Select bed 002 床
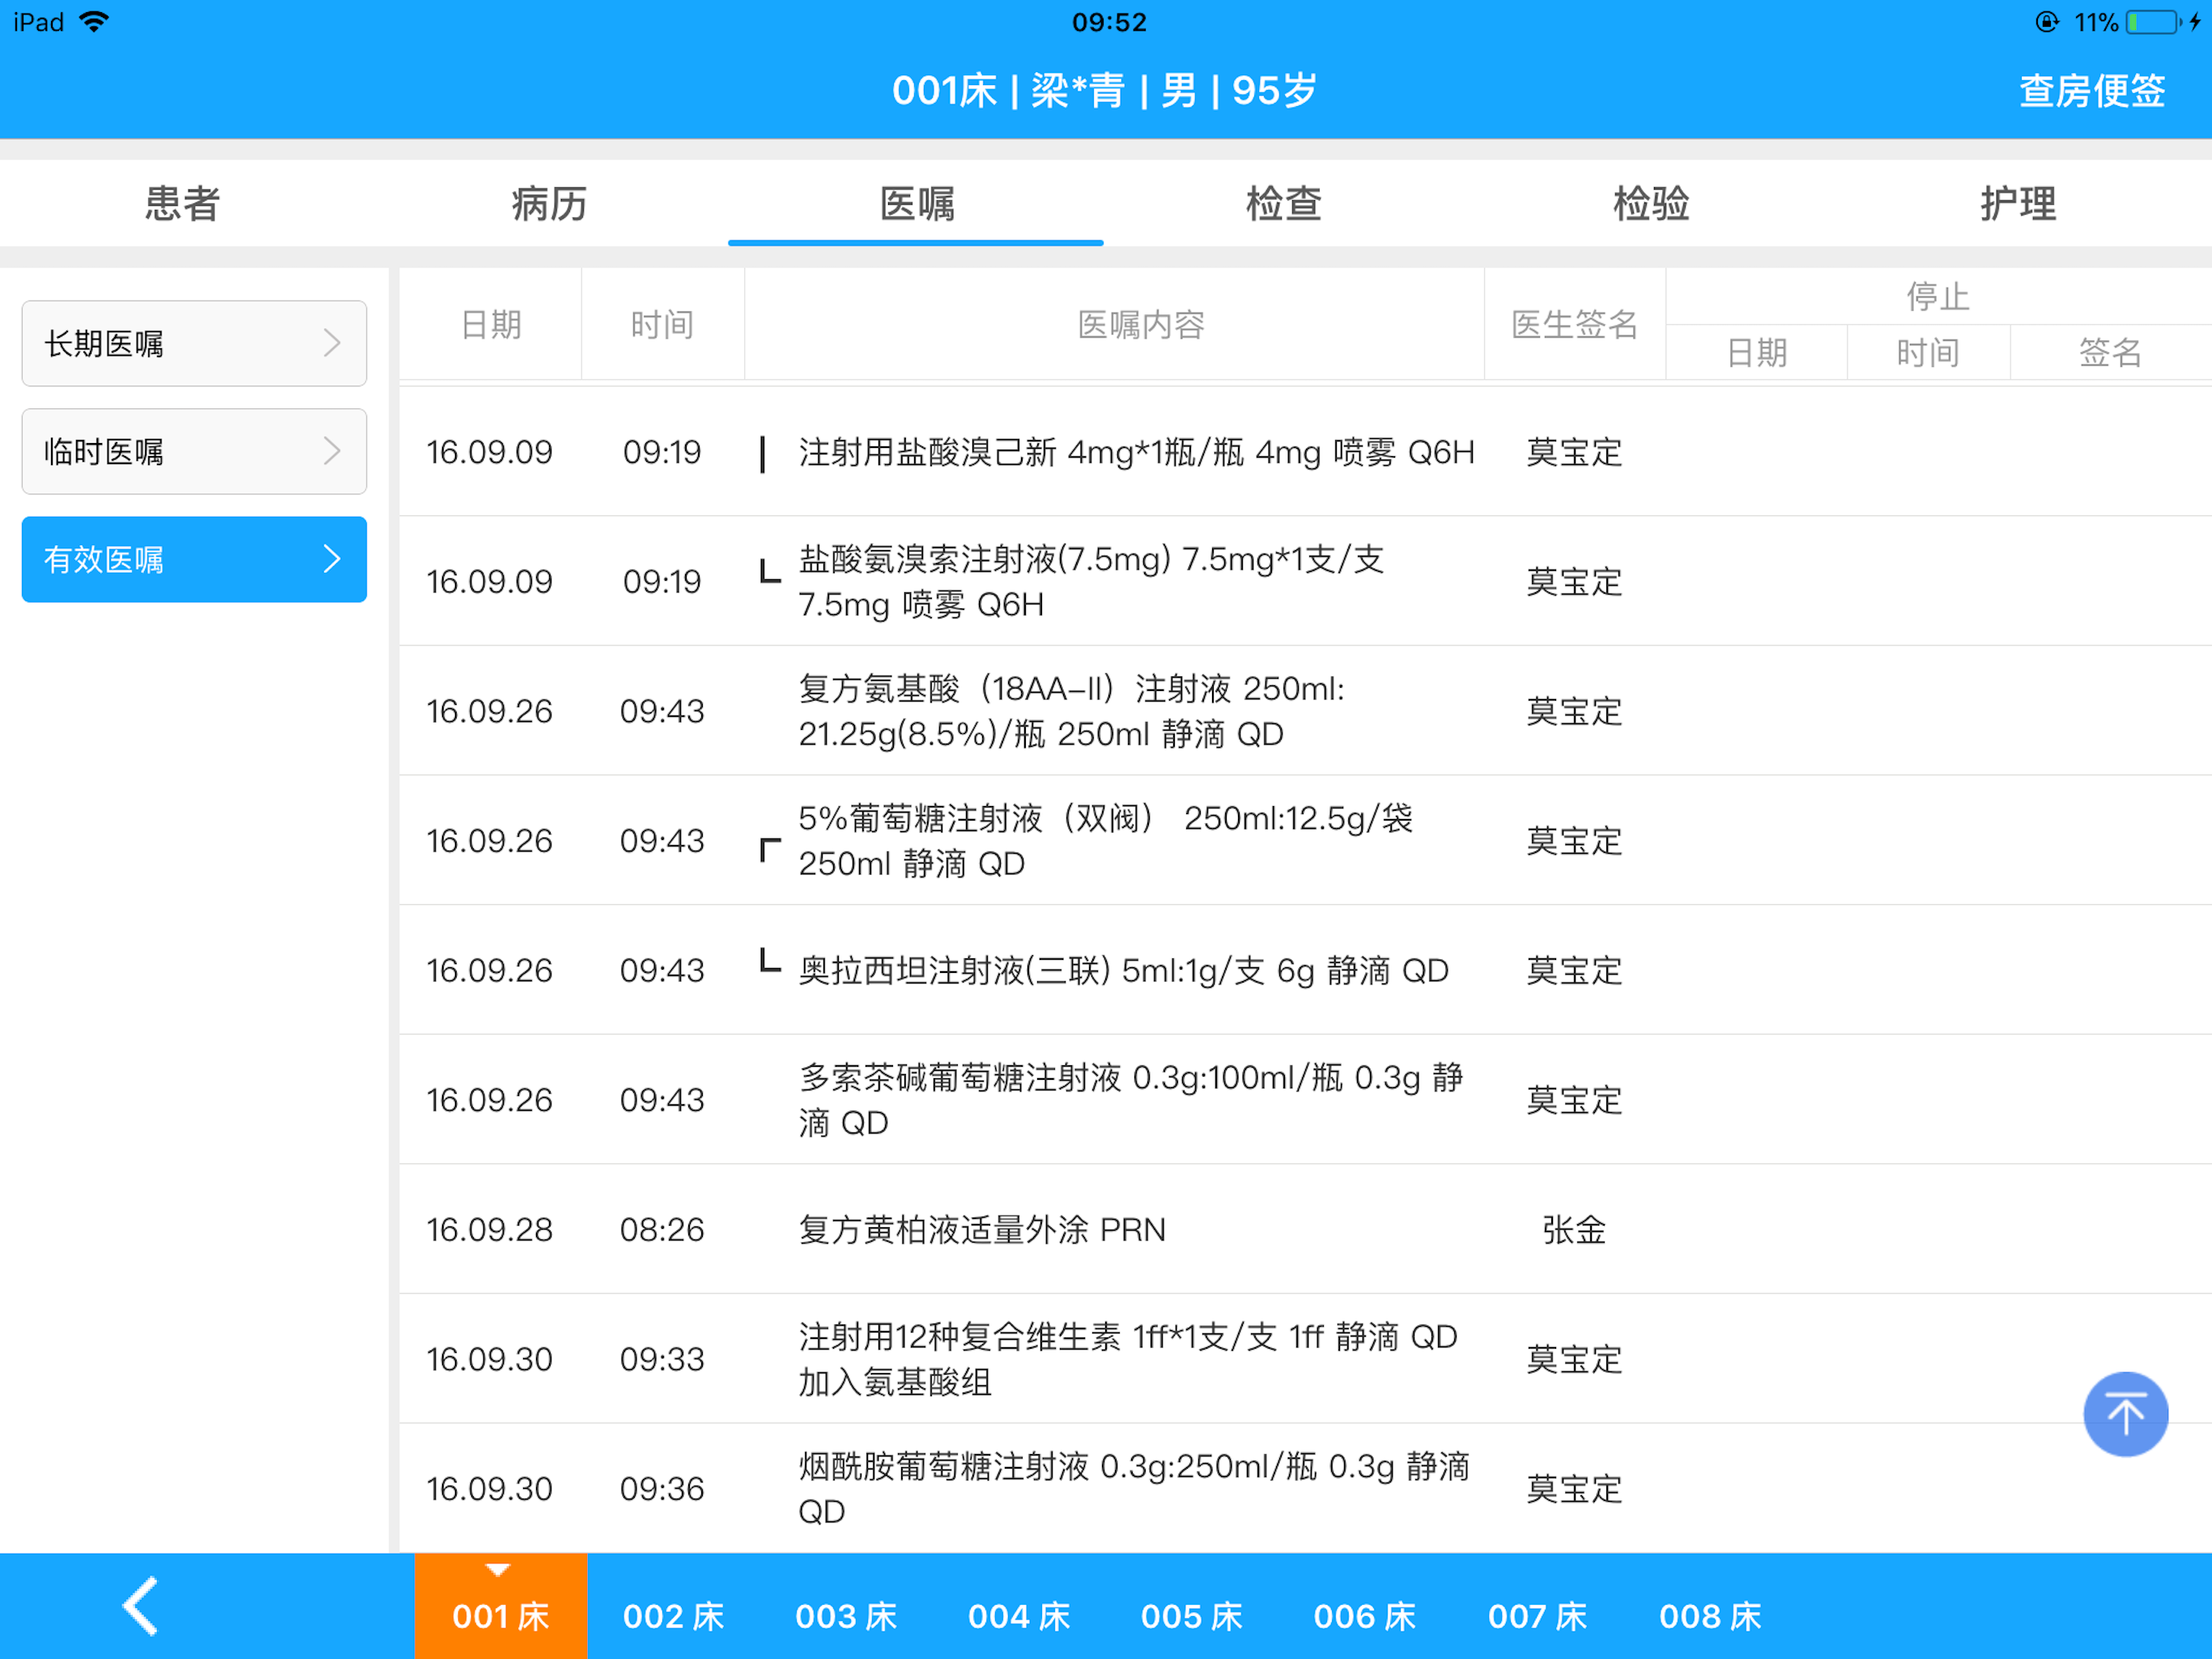The height and width of the screenshot is (1659, 2212). pos(673,1615)
